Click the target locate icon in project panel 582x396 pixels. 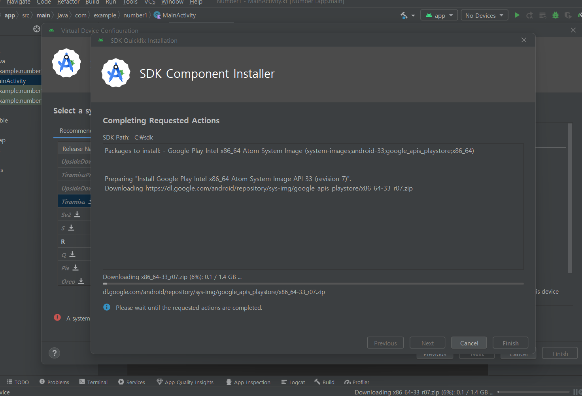37,29
